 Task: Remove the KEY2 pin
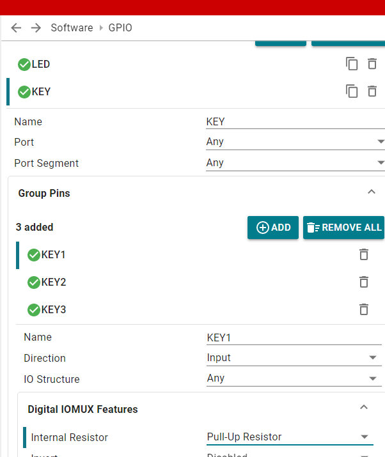[x=364, y=282]
